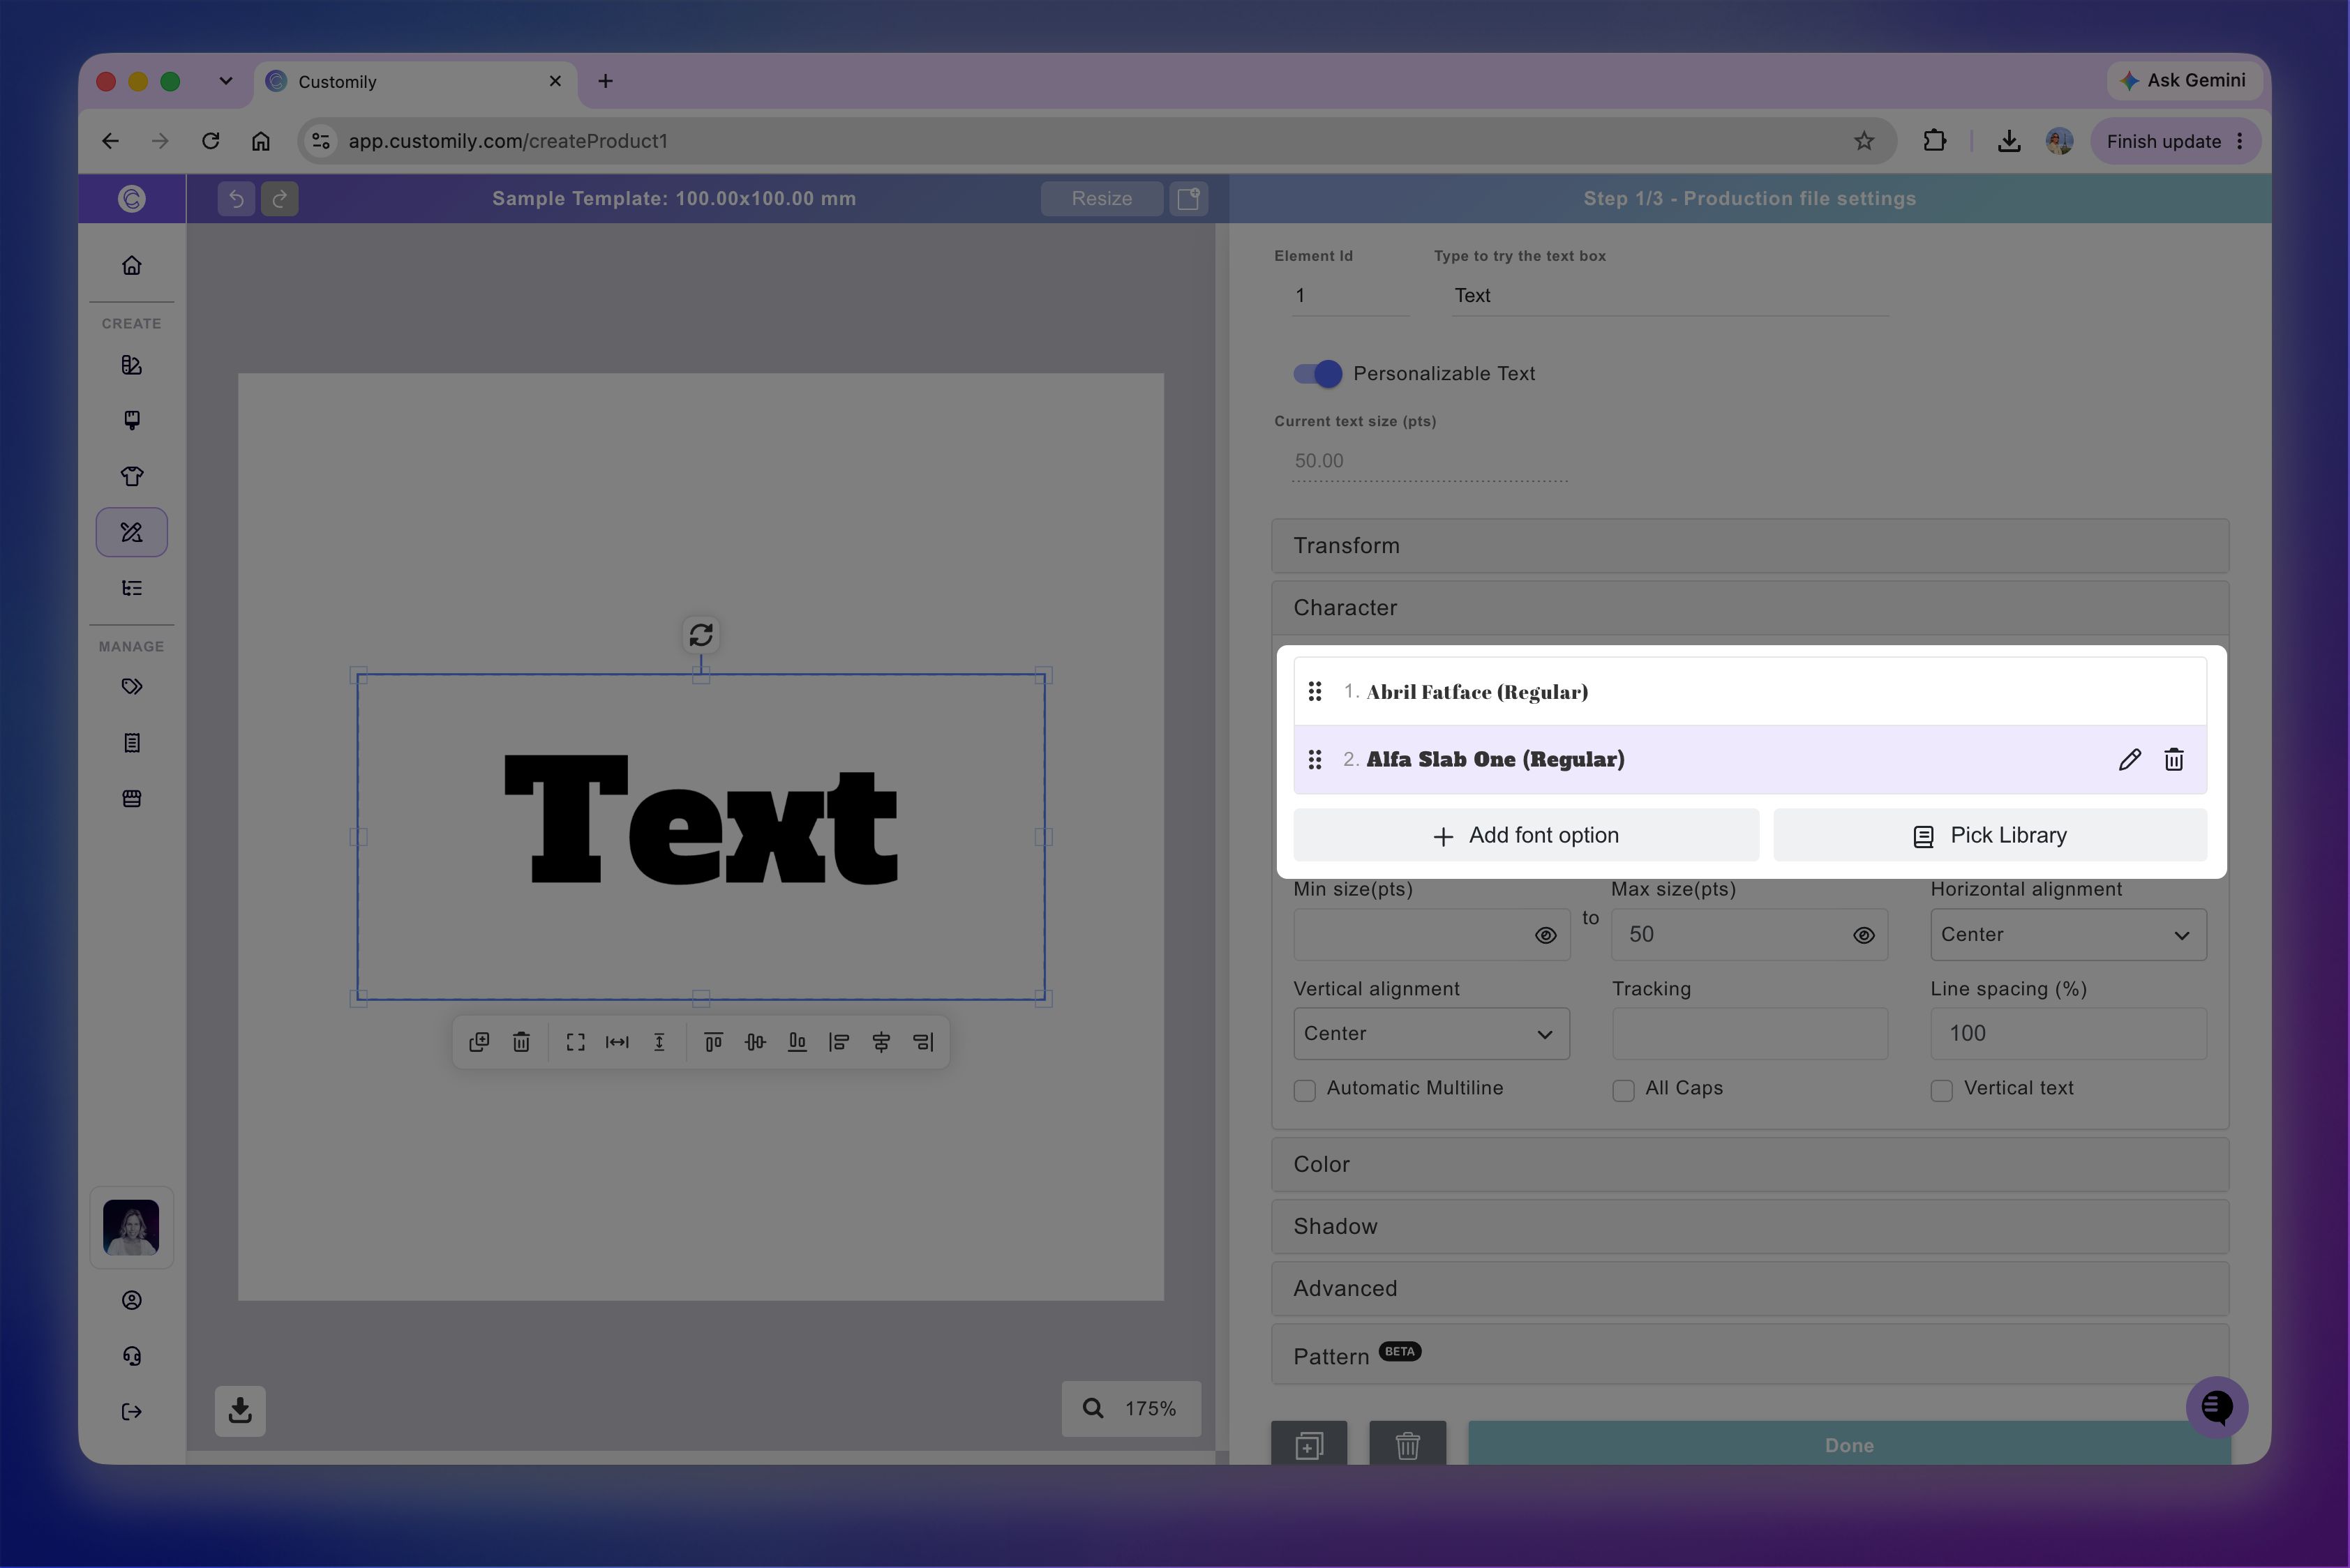Screen dimensions: 2350x1568
Task: Toggle Min size visibility eye
Action: 1545,935
